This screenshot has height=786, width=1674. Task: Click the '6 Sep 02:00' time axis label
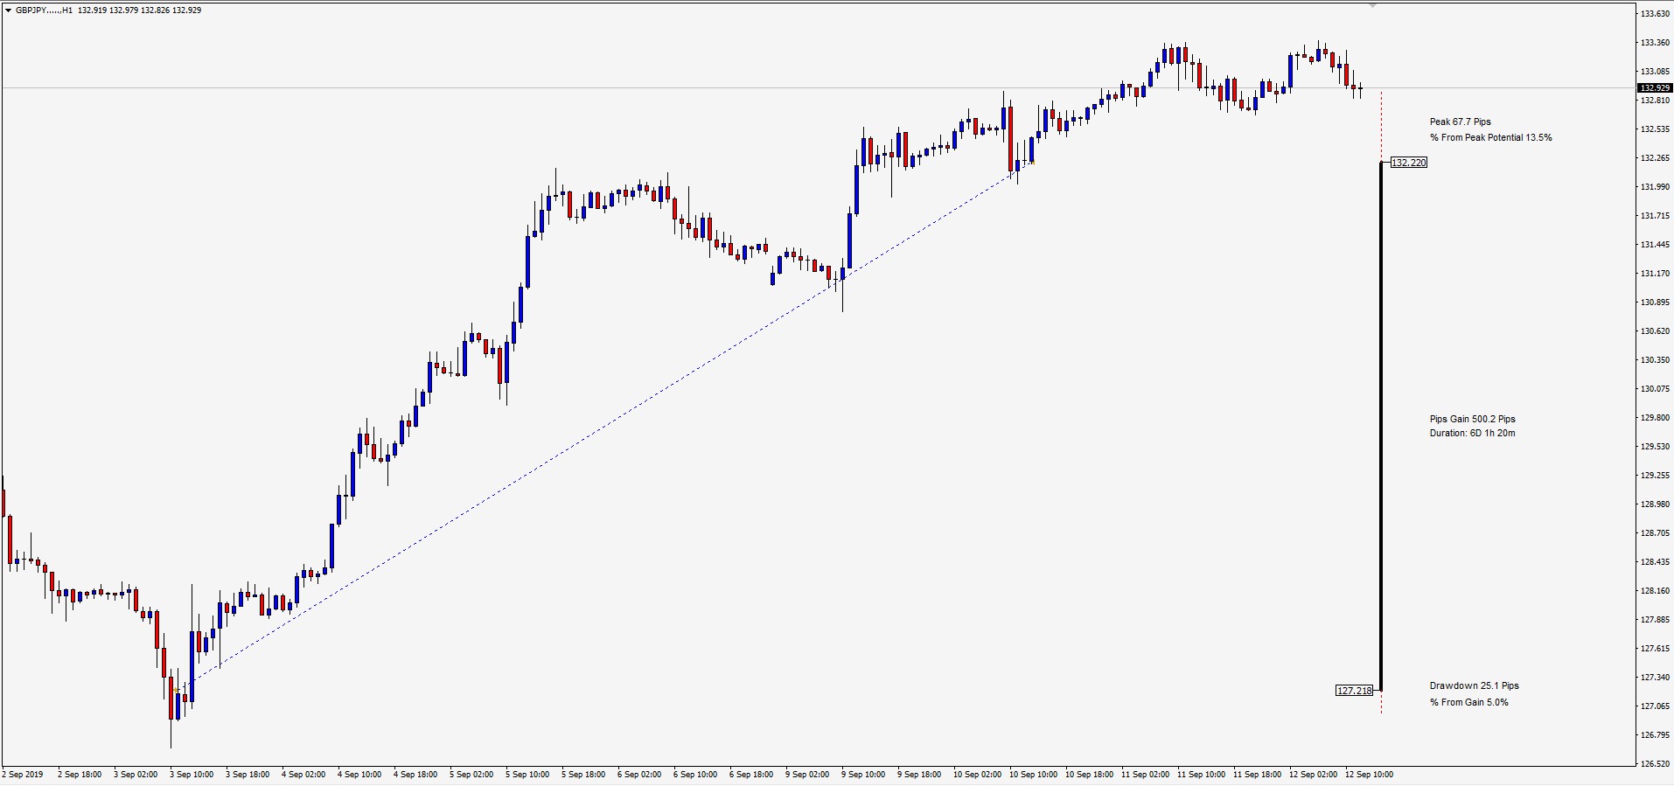click(638, 775)
